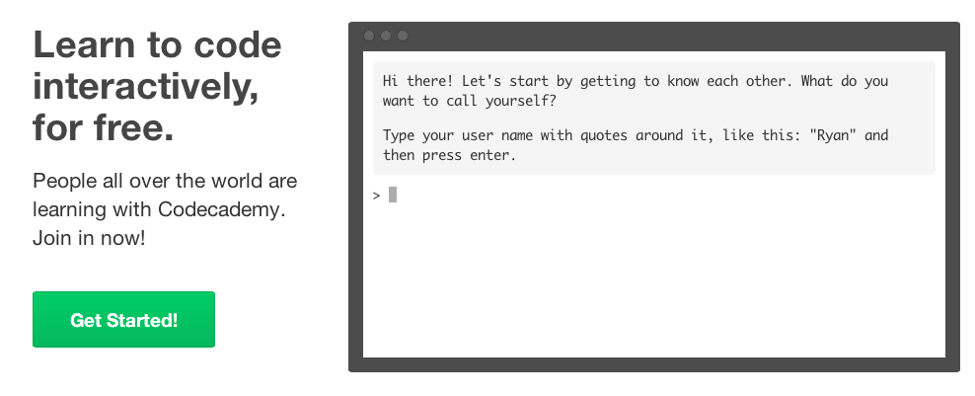Screen dimensions: 975x396
Task: Click the > prompt symbol in the terminal
Action: click(376, 196)
